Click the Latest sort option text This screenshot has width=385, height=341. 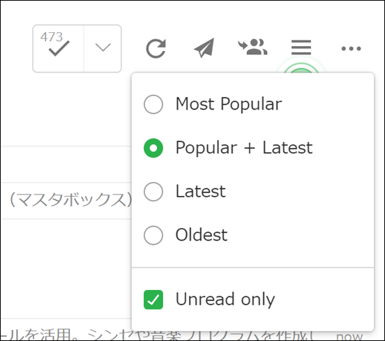201,192
